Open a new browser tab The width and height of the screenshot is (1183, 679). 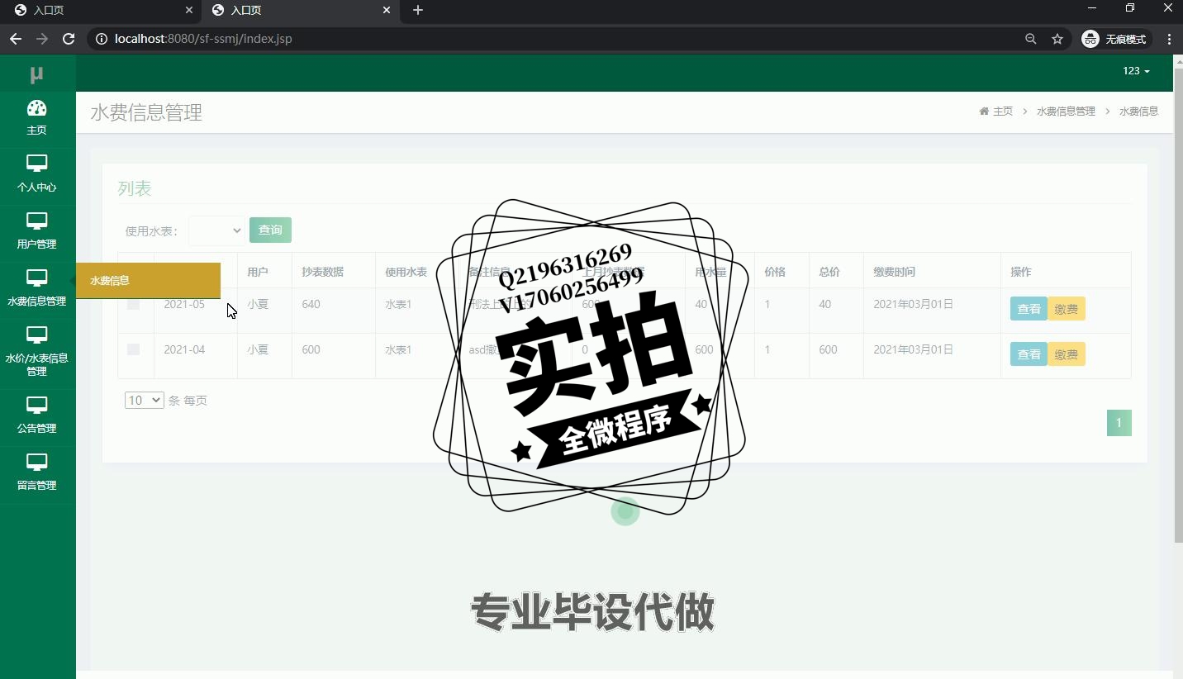coord(418,10)
